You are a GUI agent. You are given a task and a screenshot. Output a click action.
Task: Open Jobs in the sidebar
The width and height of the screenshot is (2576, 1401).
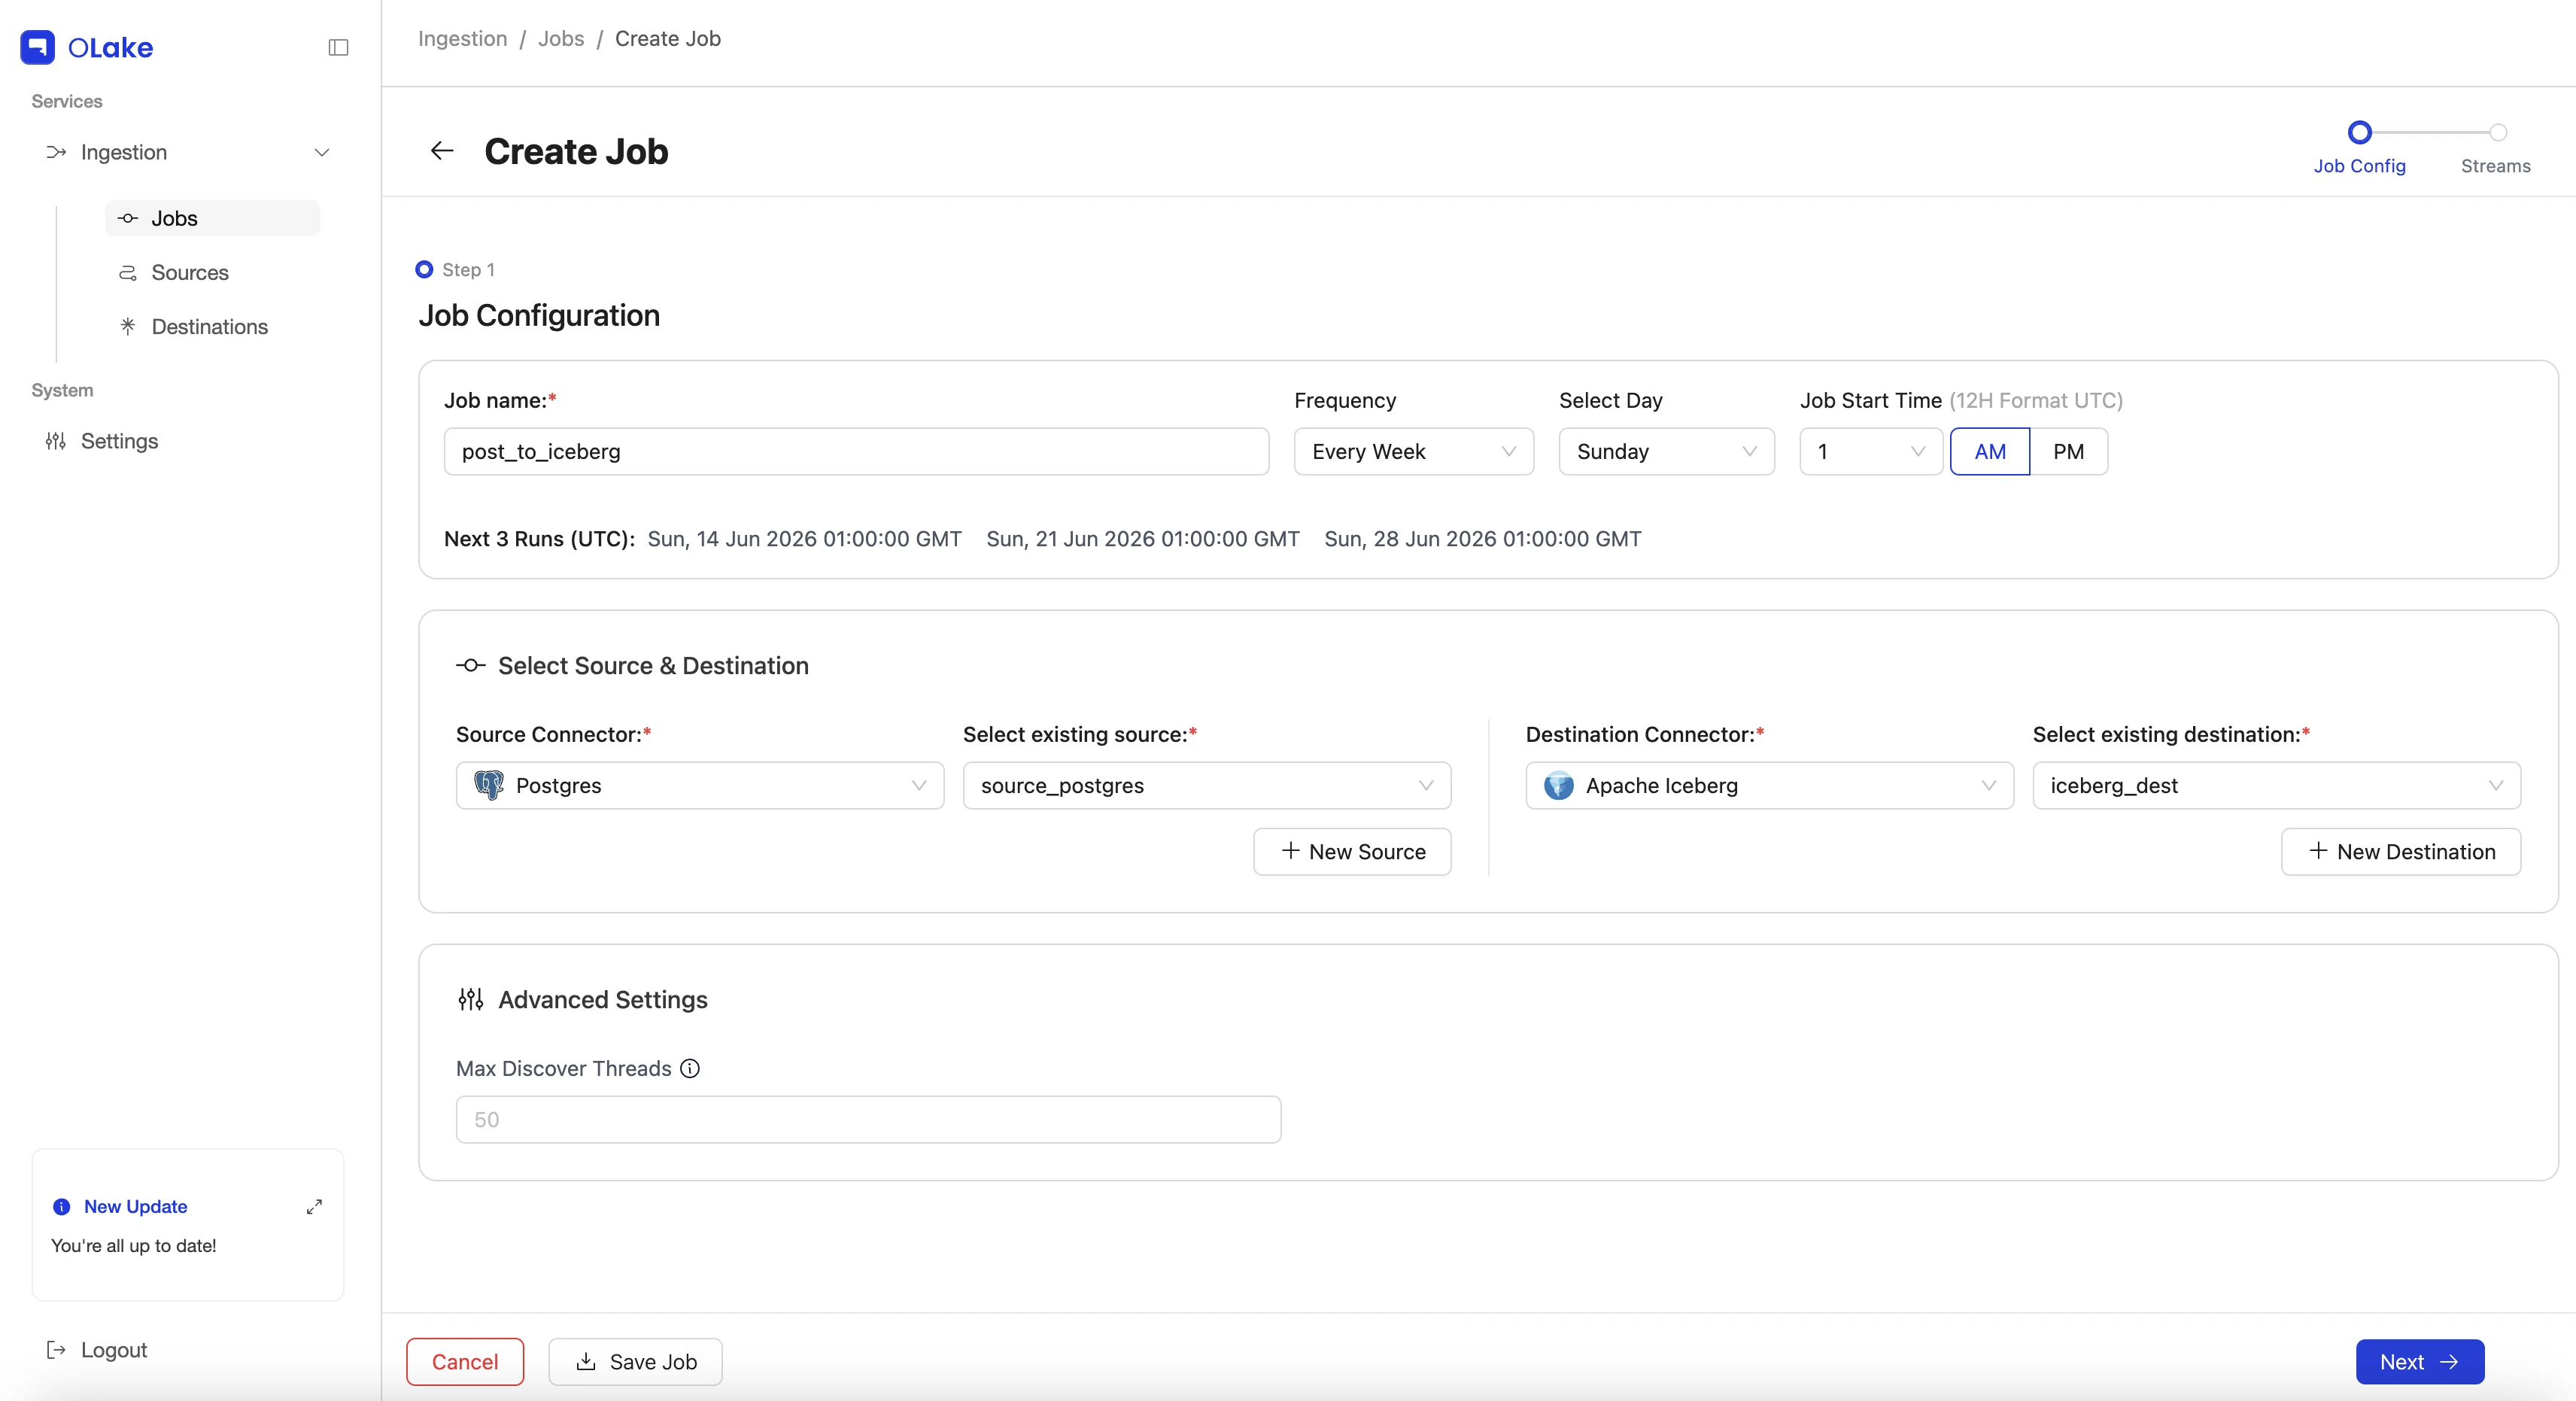[213, 218]
